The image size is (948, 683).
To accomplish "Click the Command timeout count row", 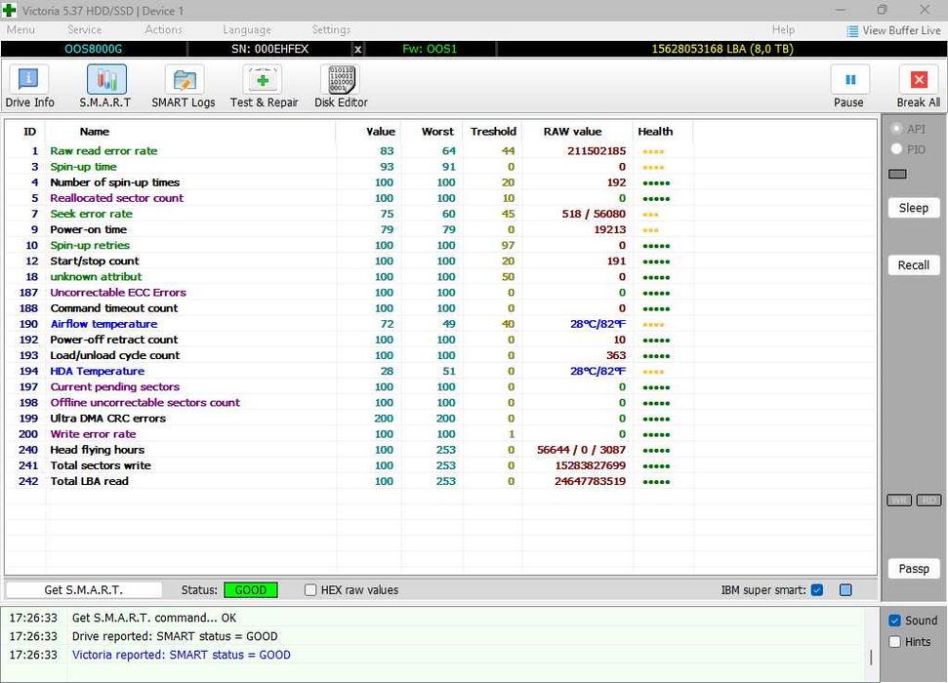I will 440,308.
